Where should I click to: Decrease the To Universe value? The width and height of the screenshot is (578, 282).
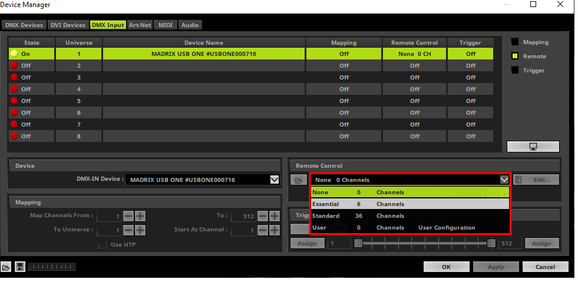(x=128, y=230)
